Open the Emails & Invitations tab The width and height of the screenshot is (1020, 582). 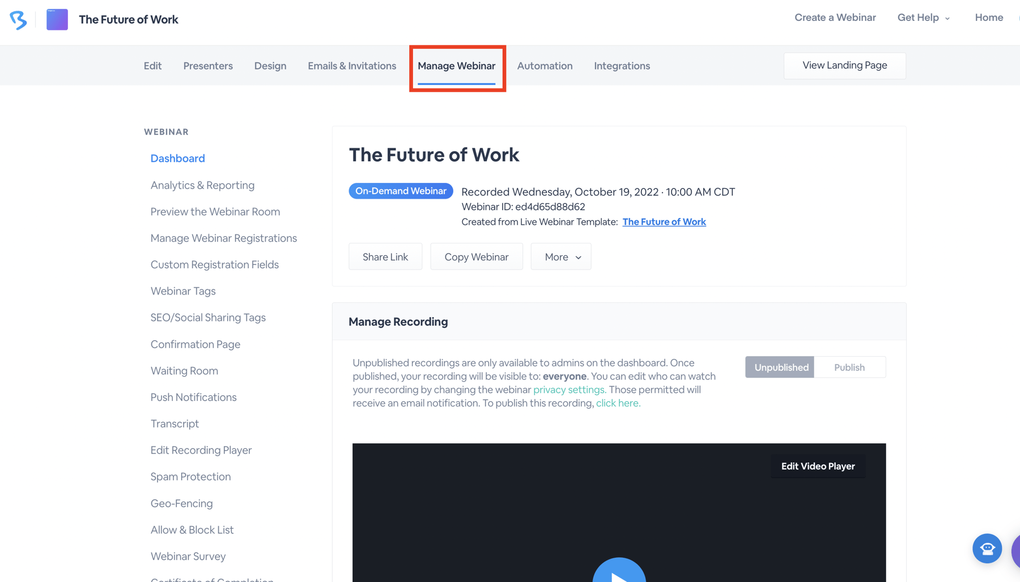point(352,66)
